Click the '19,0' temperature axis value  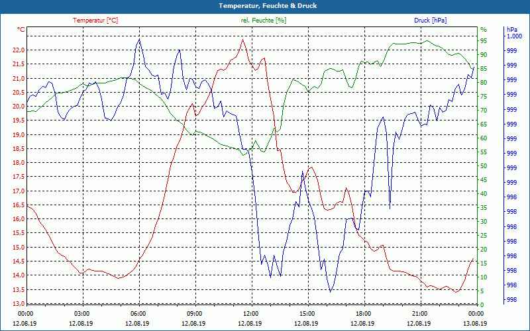click(x=19, y=135)
